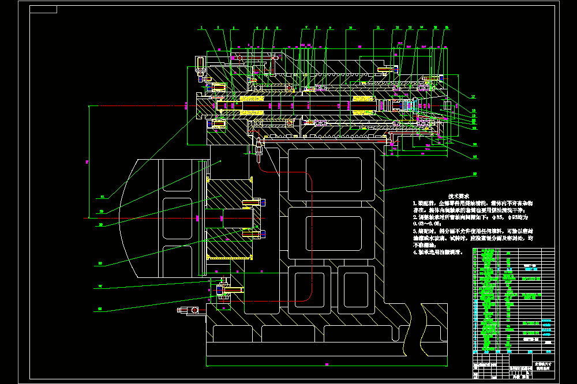Click note line starting '油漆或水玻璃，试转时'
577x384 pixels.
pos(473,238)
